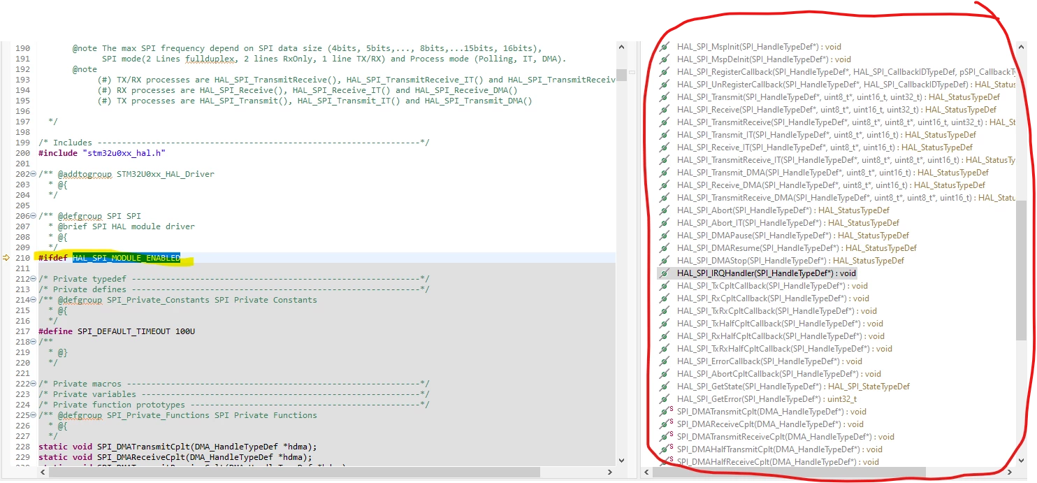Click the yellow arrow marker at line 210
The height and width of the screenshot is (483, 1037).
click(6, 258)
